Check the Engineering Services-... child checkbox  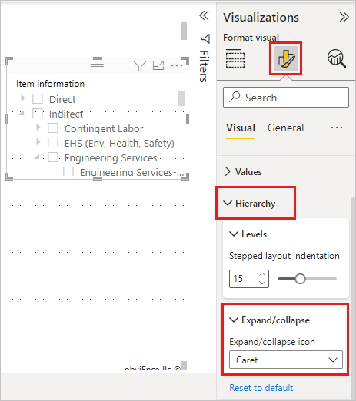pyautogui.click(x=68, y=171)
